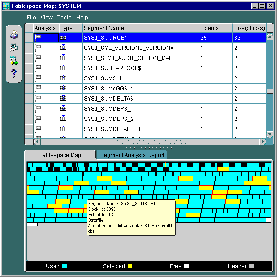
Task: Click row header selector for SYS.I_SOURCE1
Action: coord(29,38)
